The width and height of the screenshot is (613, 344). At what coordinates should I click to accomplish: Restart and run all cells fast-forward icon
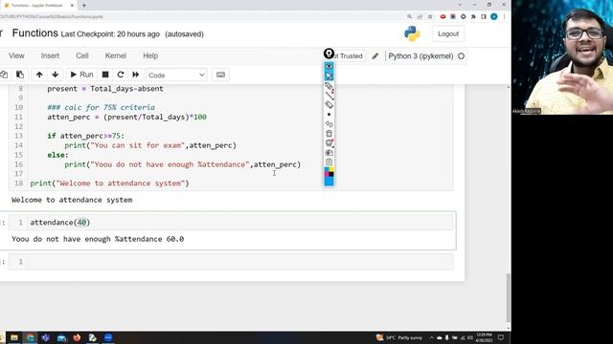coord(136,75)
